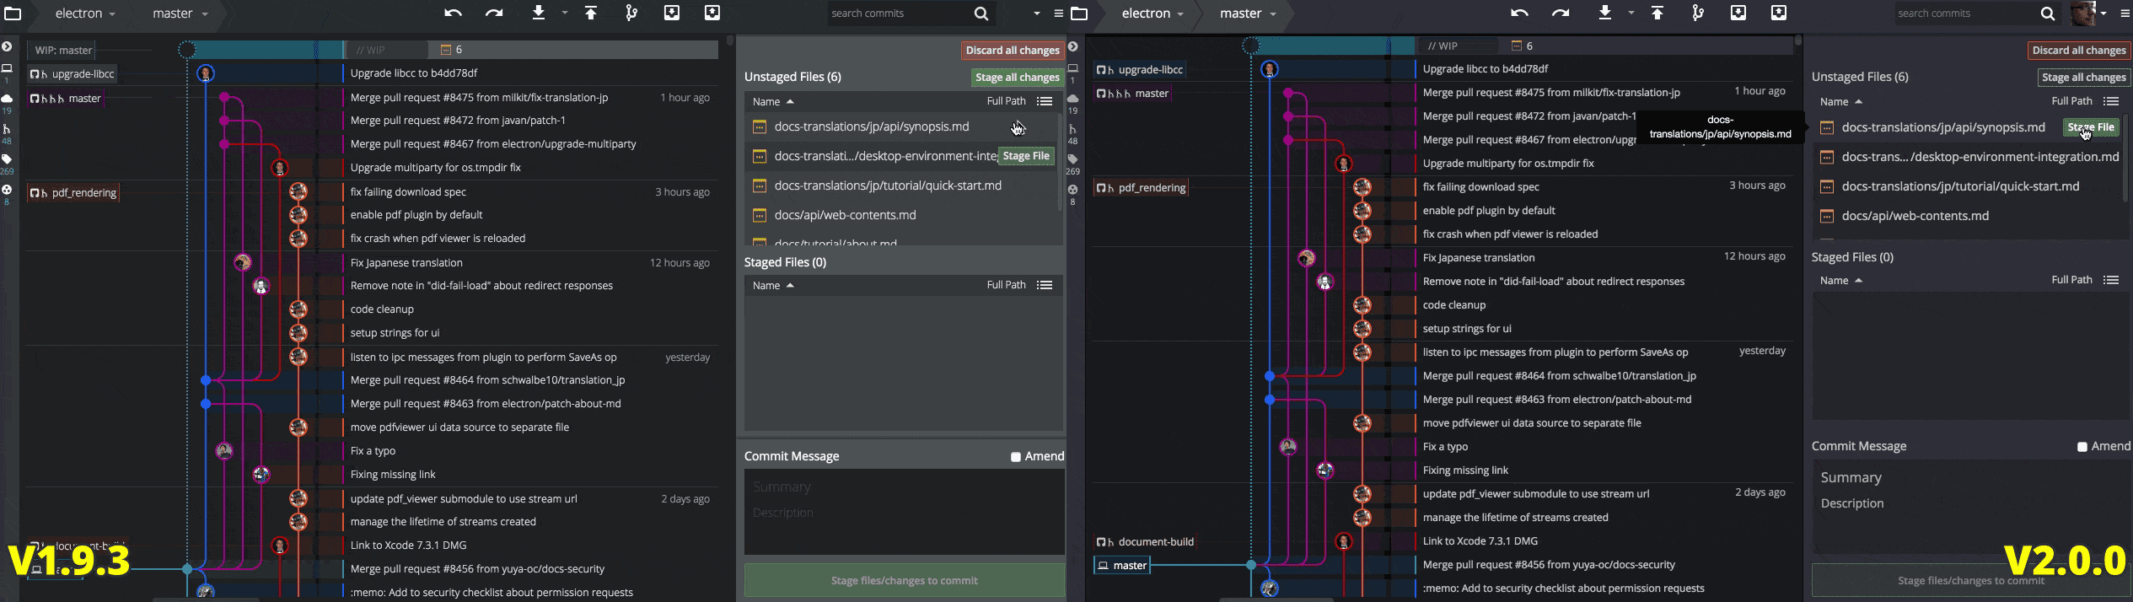The width and height of the screenshot is (2133, 602).
Task: Expand left window sidebar with arrow icon
Action: point(7,46)
